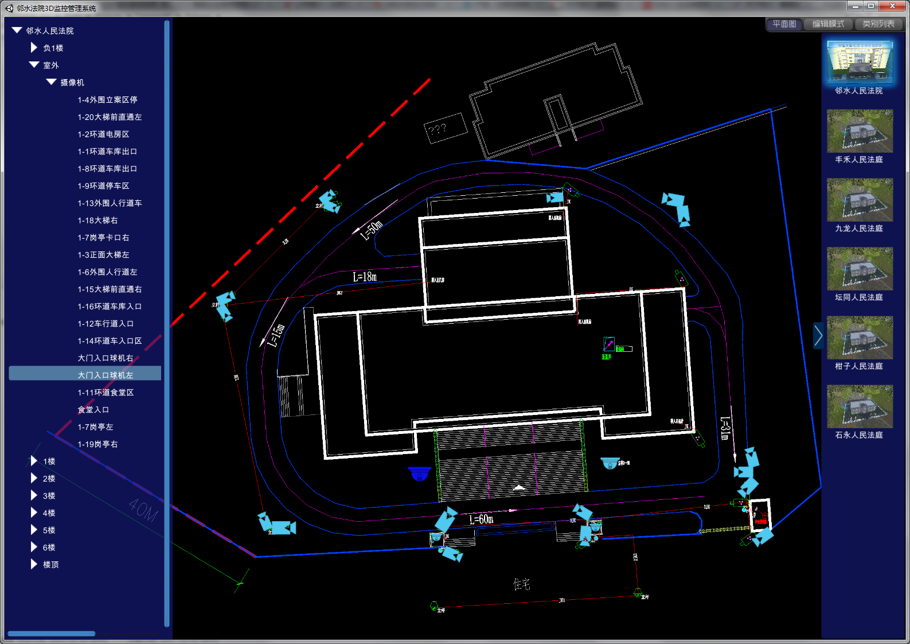Click camera icon on left pole near L=15m
The width and height of the screenshot is (910, 644).
tap(224, 306)
